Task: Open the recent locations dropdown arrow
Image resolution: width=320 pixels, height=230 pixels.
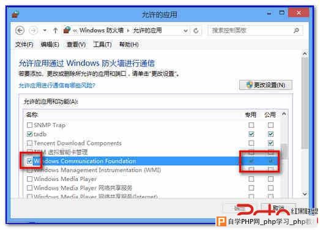Action: tap(45, 31)
